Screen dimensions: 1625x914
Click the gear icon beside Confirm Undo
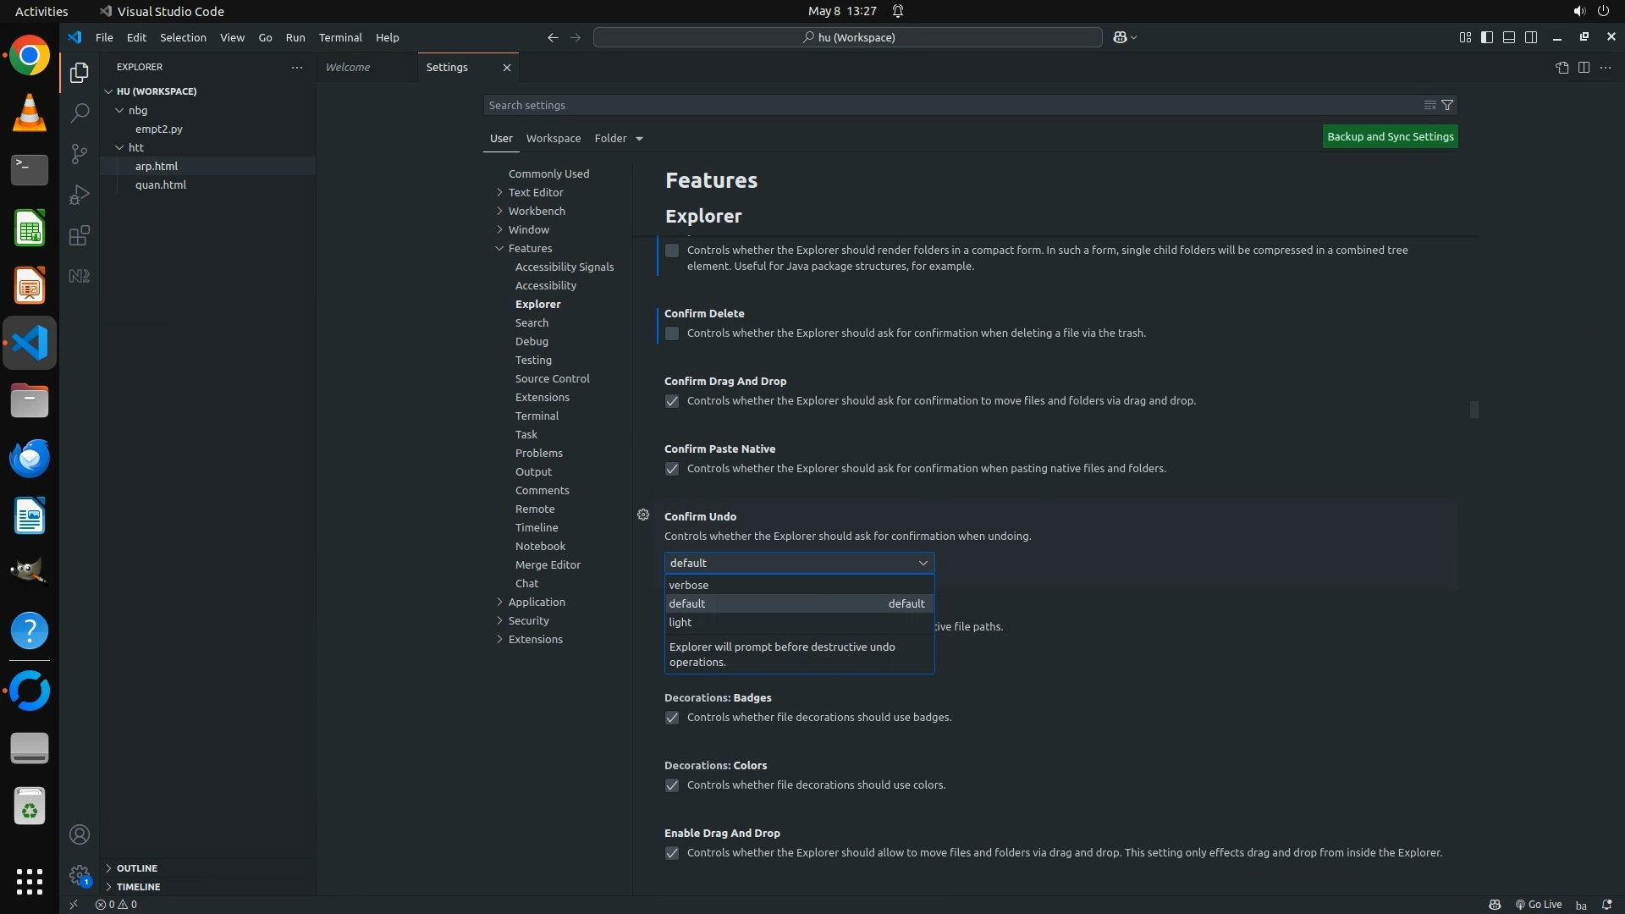[643, 515]
